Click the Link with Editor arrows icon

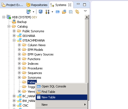(x=77, y=12)
